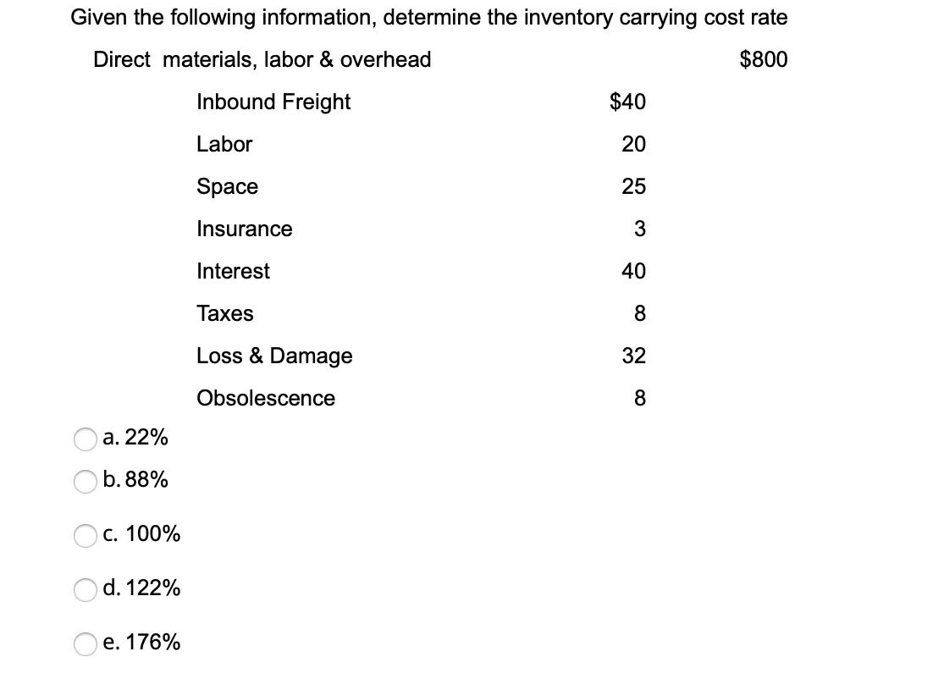The width and height of the screenshot is (944, 679).
Task: Select radio button for answer e. 176%
Action: click(x=85, y=644)
